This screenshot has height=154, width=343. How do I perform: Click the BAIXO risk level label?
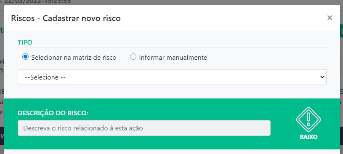tap(308, 137)
